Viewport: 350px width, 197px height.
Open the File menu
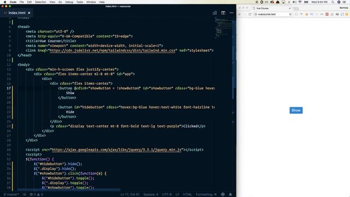pos(22,2)
